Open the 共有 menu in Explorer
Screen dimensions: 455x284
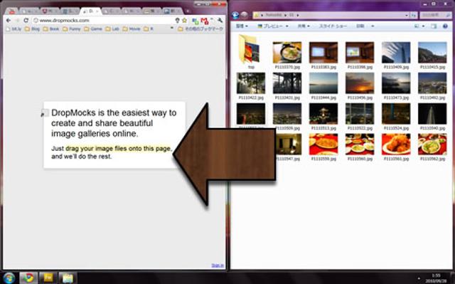pos(304,26)
